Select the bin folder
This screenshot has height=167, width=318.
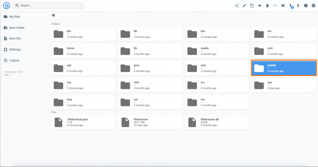pyautogui.click(x=83, y=34)
